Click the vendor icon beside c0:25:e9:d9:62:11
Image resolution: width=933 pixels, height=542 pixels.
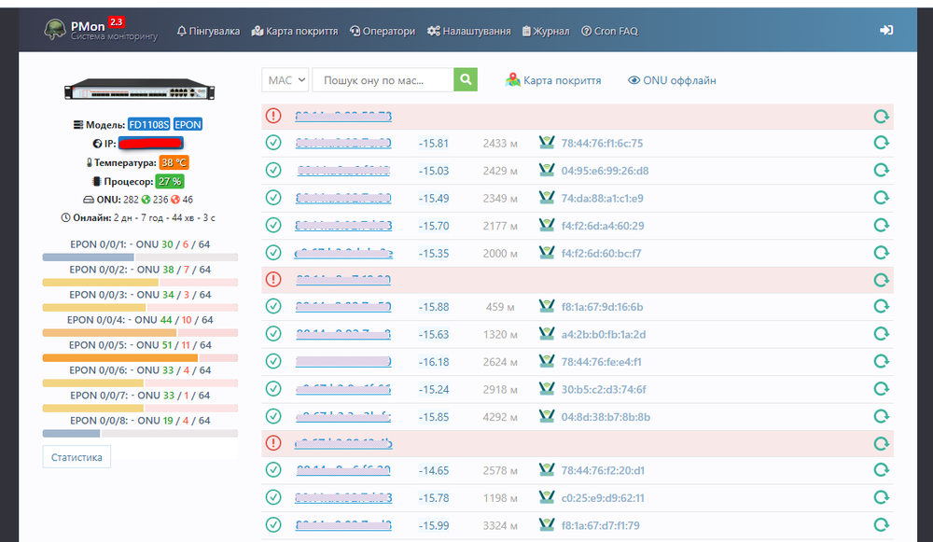coord(547,497)
